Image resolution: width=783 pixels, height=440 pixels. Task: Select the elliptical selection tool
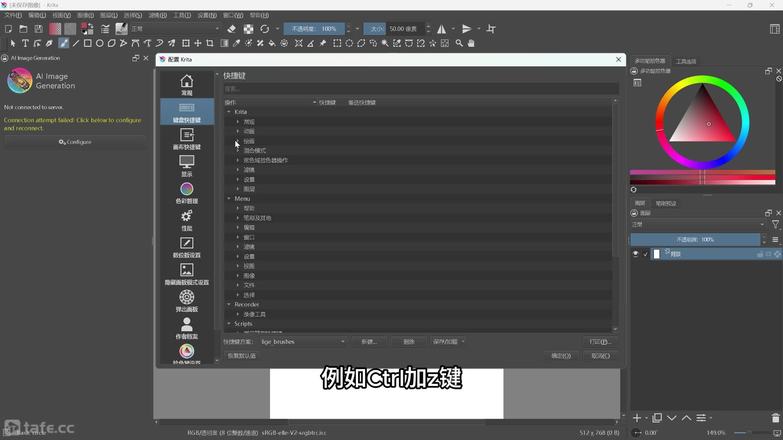coord(349,43)
